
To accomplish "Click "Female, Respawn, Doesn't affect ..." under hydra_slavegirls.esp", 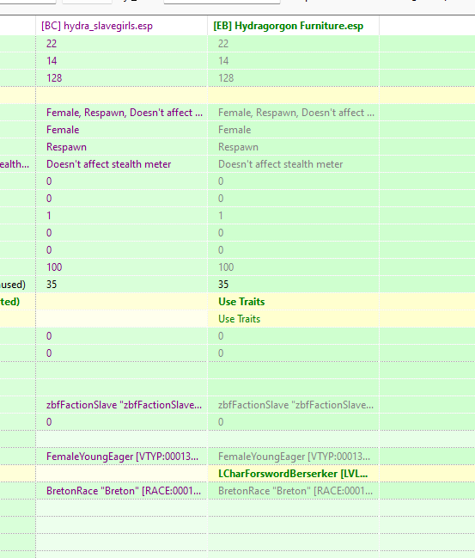I will [125, 113].
